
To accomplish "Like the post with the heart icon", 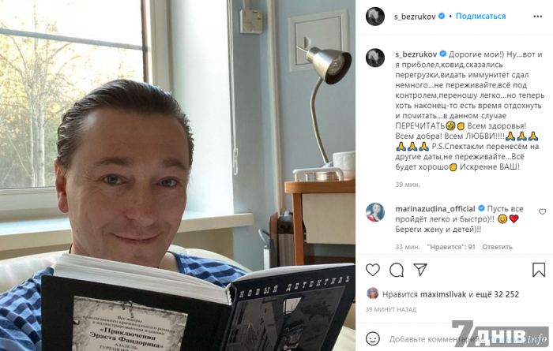I will [x=373, y=270].
